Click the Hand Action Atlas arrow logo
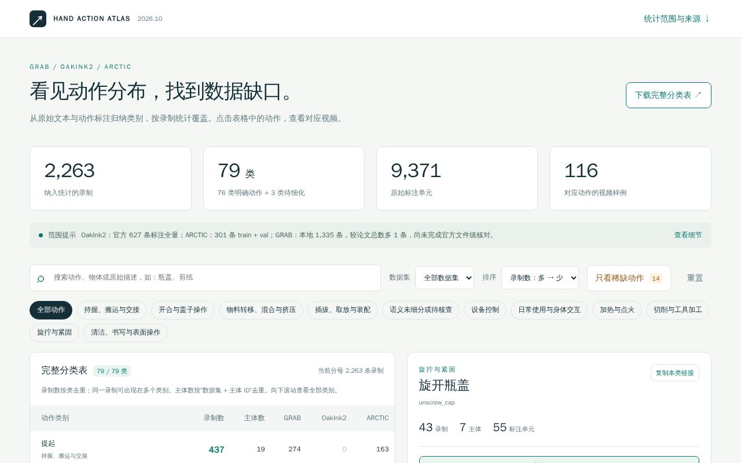Image resolution: width=741 pixels, height=463 pixels. (x=38, y=19)
